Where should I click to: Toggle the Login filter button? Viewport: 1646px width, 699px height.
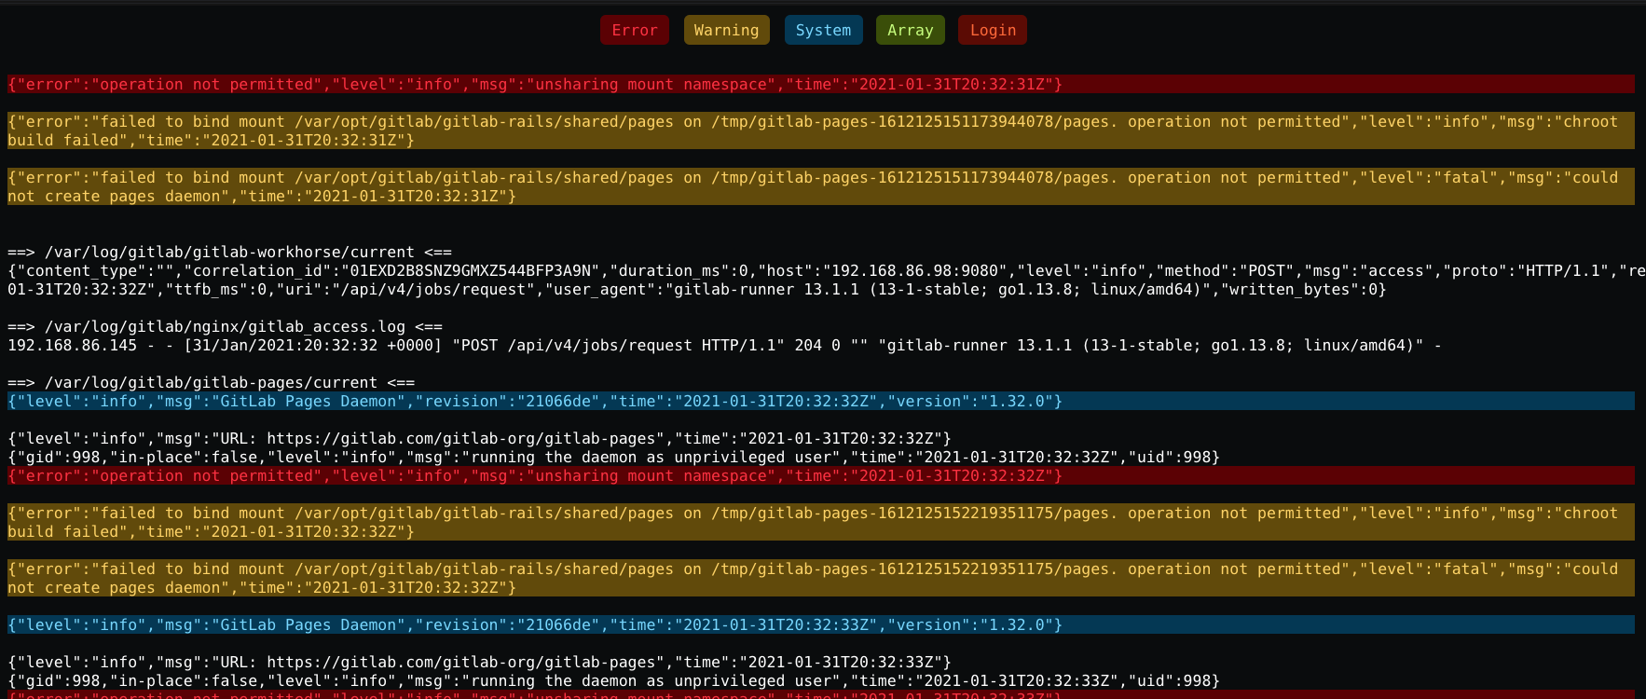pos(993,30)
